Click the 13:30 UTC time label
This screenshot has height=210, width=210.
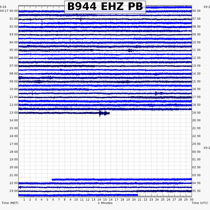click(196, 66)
